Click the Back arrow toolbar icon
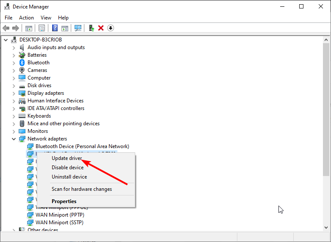Screen dimensions: 331x242 (x=6, y=28)
